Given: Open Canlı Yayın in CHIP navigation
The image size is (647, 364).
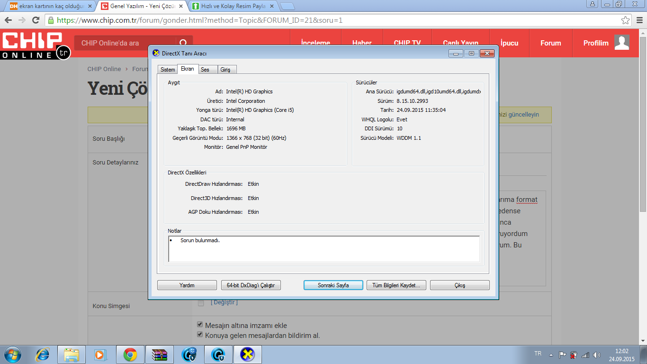Looking at the screenshot, I should 461,43.
